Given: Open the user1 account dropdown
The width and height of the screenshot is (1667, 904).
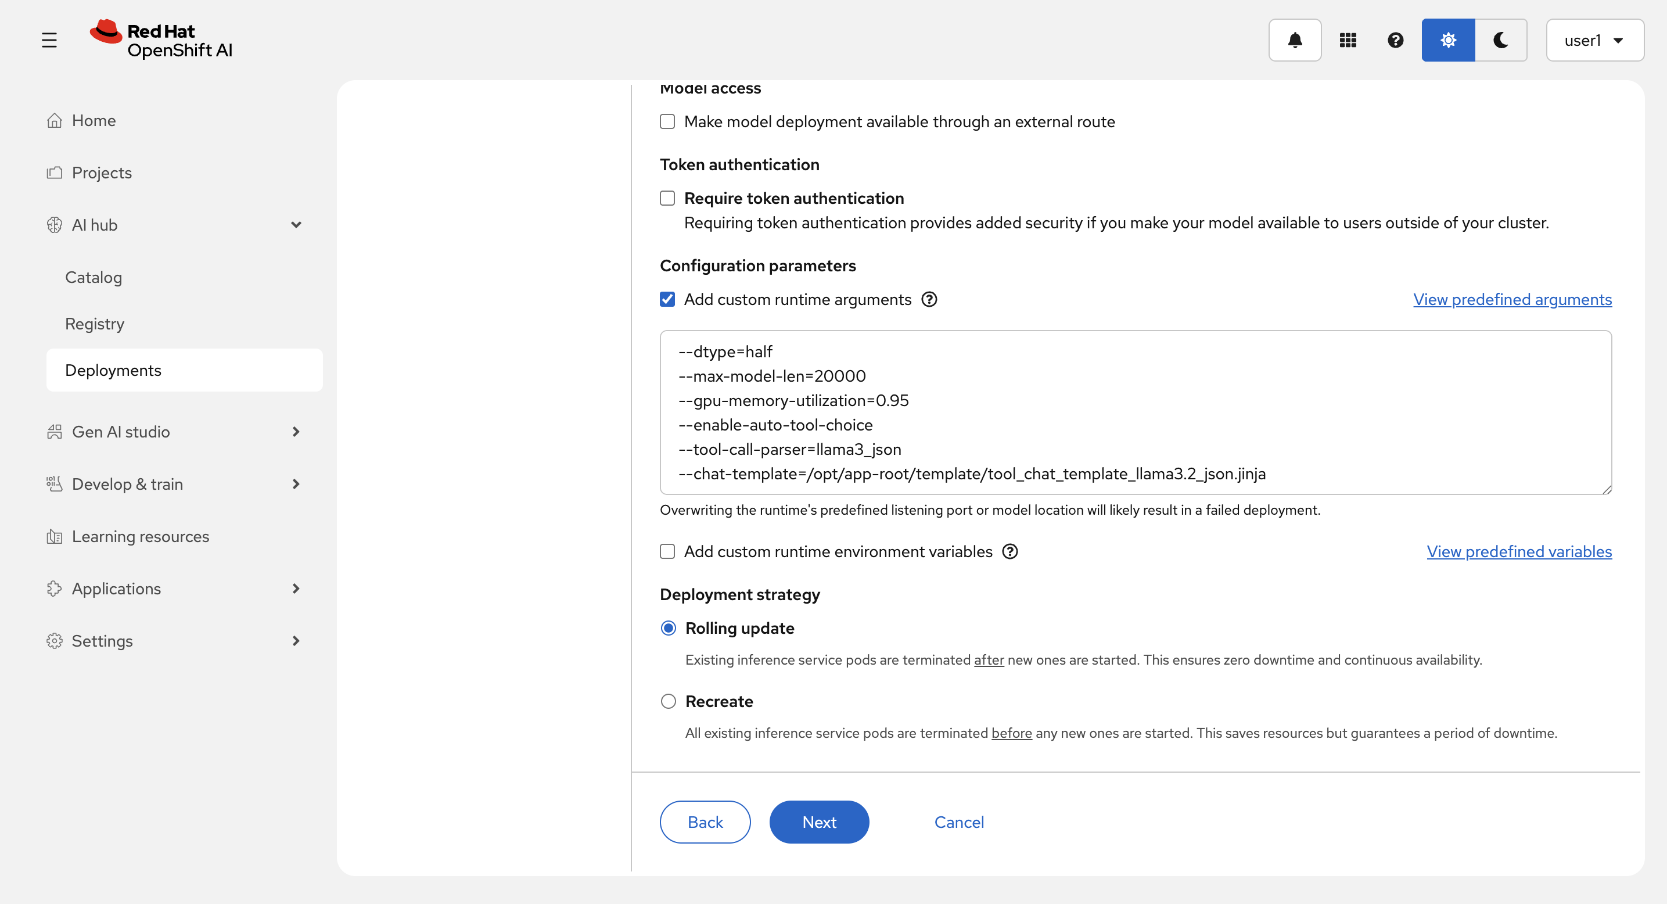Looking at the screenshot, I should pyautogui.click(x=1594, y=40).
